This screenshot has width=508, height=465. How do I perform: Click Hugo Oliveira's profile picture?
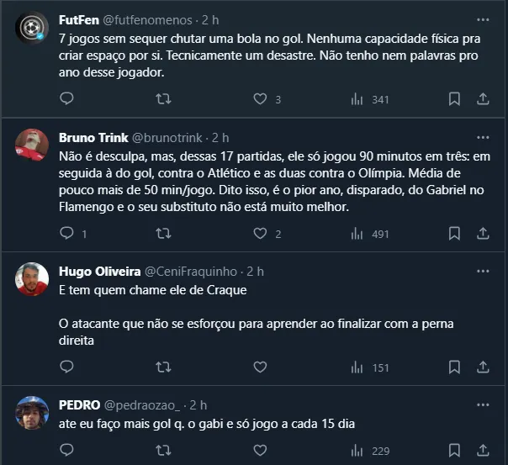click(x=32, y=279)
